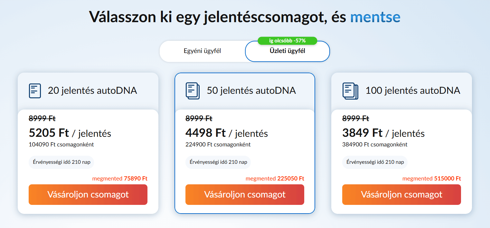Click the validity chip in the 50-report card
The image size is (490, 228).
pyautogui.click(x=218, y=162)
